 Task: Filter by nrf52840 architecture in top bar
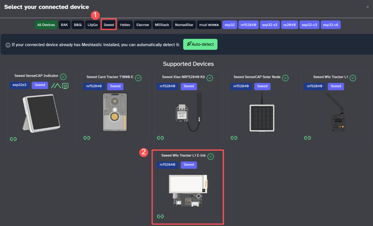point(248,25)
